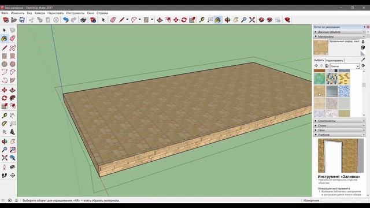Pick the green tile material swatch

click(x=320, y=79)
